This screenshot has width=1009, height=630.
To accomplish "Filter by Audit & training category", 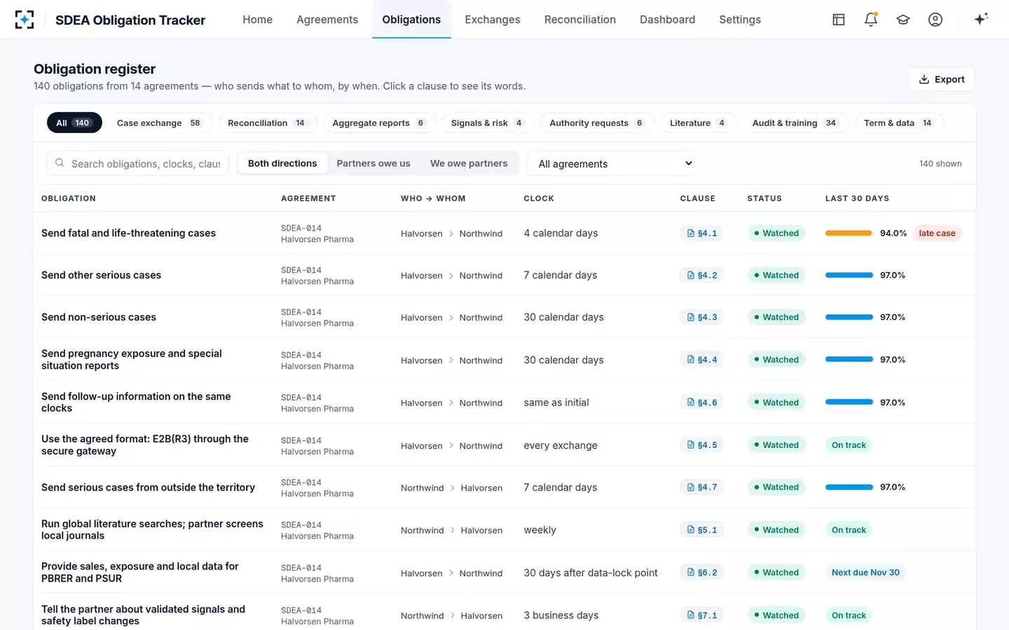I will pyautogui.click(x=795, y=122).
